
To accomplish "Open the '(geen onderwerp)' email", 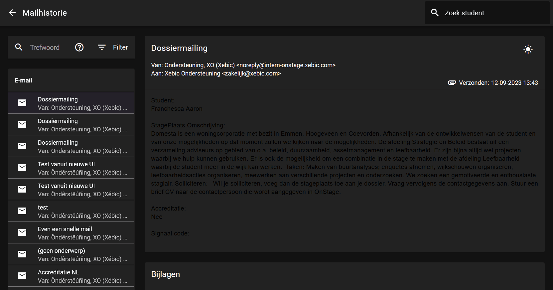I will coord(71,254).
